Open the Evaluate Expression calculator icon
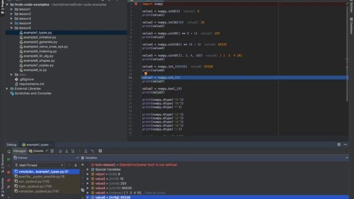354x199 pixels. [100, 151]
